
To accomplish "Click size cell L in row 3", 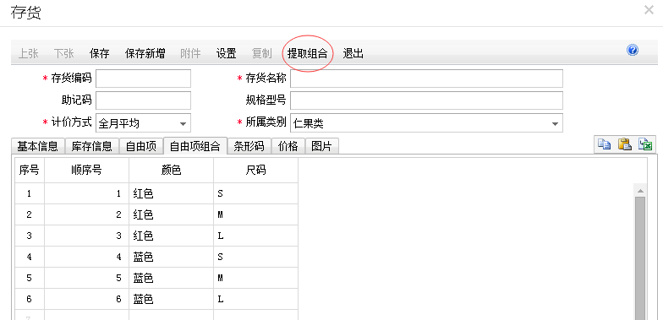I will click(x=255, y=236).
